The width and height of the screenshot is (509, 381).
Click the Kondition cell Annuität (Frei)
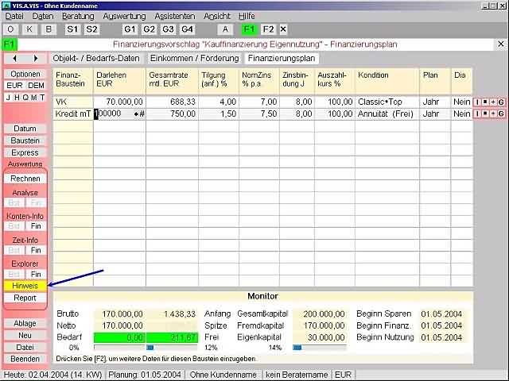pyautogui.click(x=387, y=114)
